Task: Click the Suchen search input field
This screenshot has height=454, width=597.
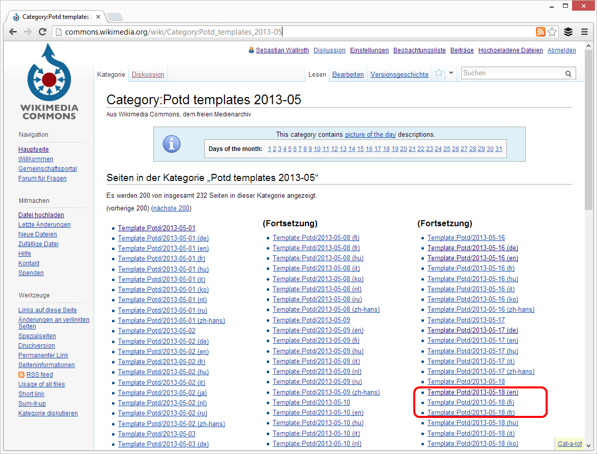Action: (511, 73)
